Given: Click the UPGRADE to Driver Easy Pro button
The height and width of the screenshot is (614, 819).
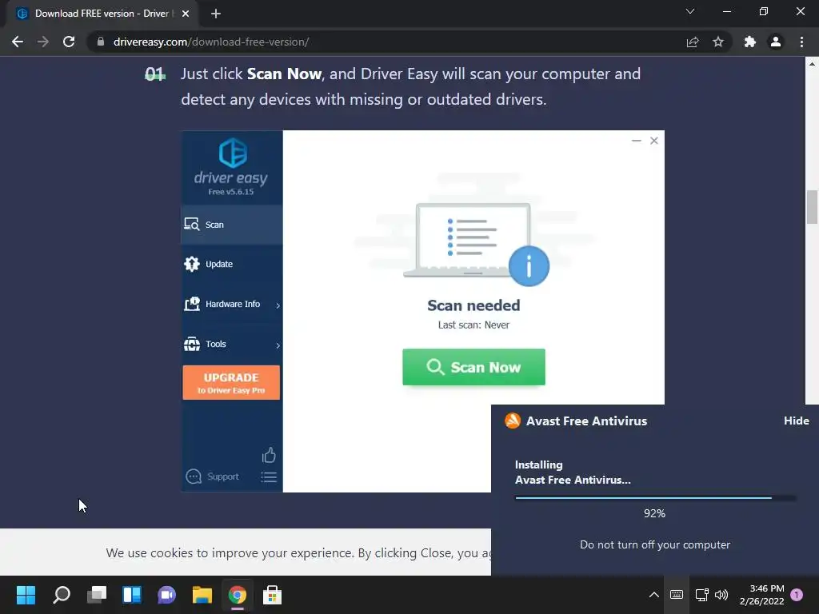Looking at the screenshot, I should pos(231,383).
